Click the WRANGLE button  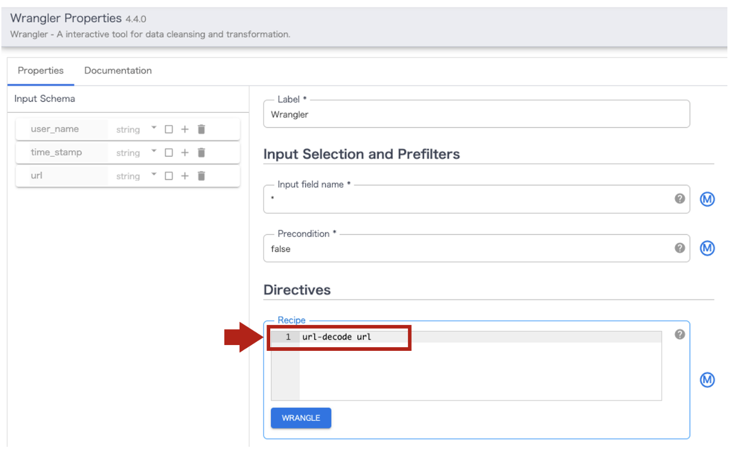coord(301,418)
